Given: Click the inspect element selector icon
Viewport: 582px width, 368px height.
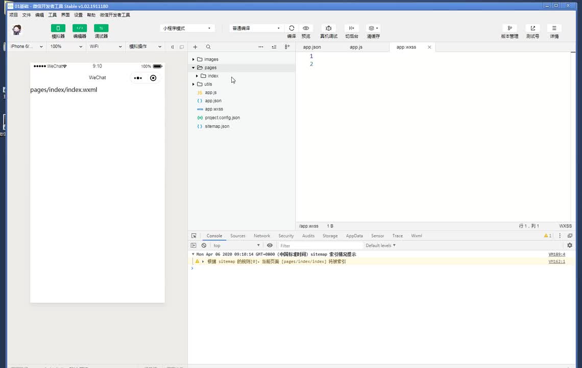Looking at the screenshot, I should click(194, 236).
